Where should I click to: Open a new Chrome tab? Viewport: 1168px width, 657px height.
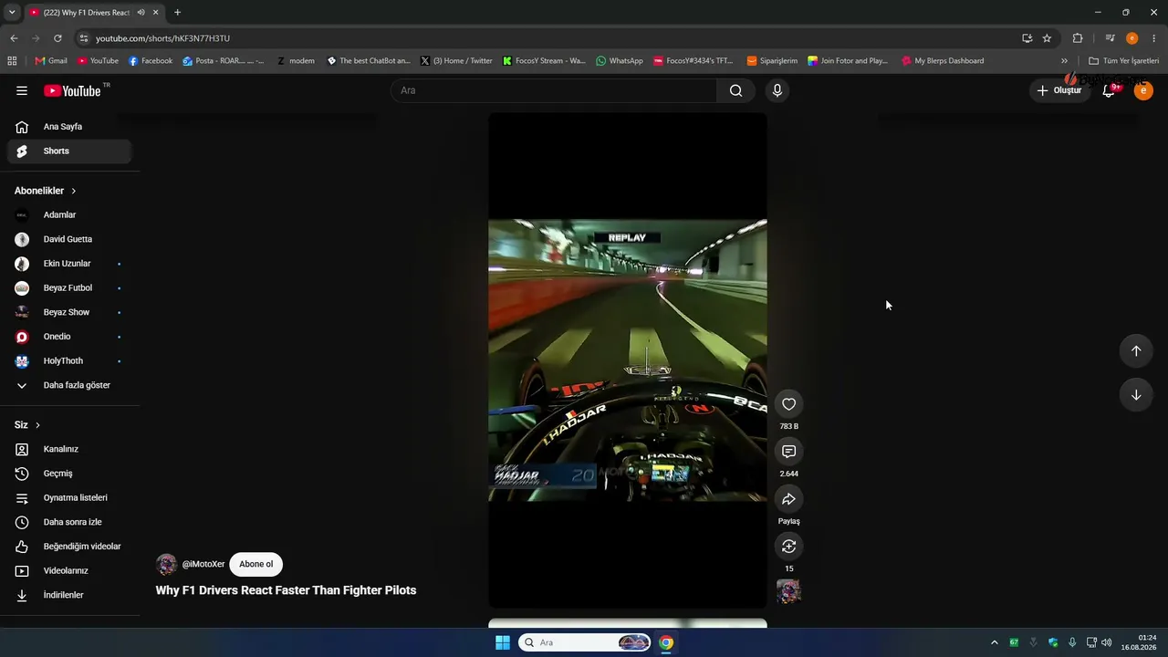pyautogui.click(x=177, y=13)
